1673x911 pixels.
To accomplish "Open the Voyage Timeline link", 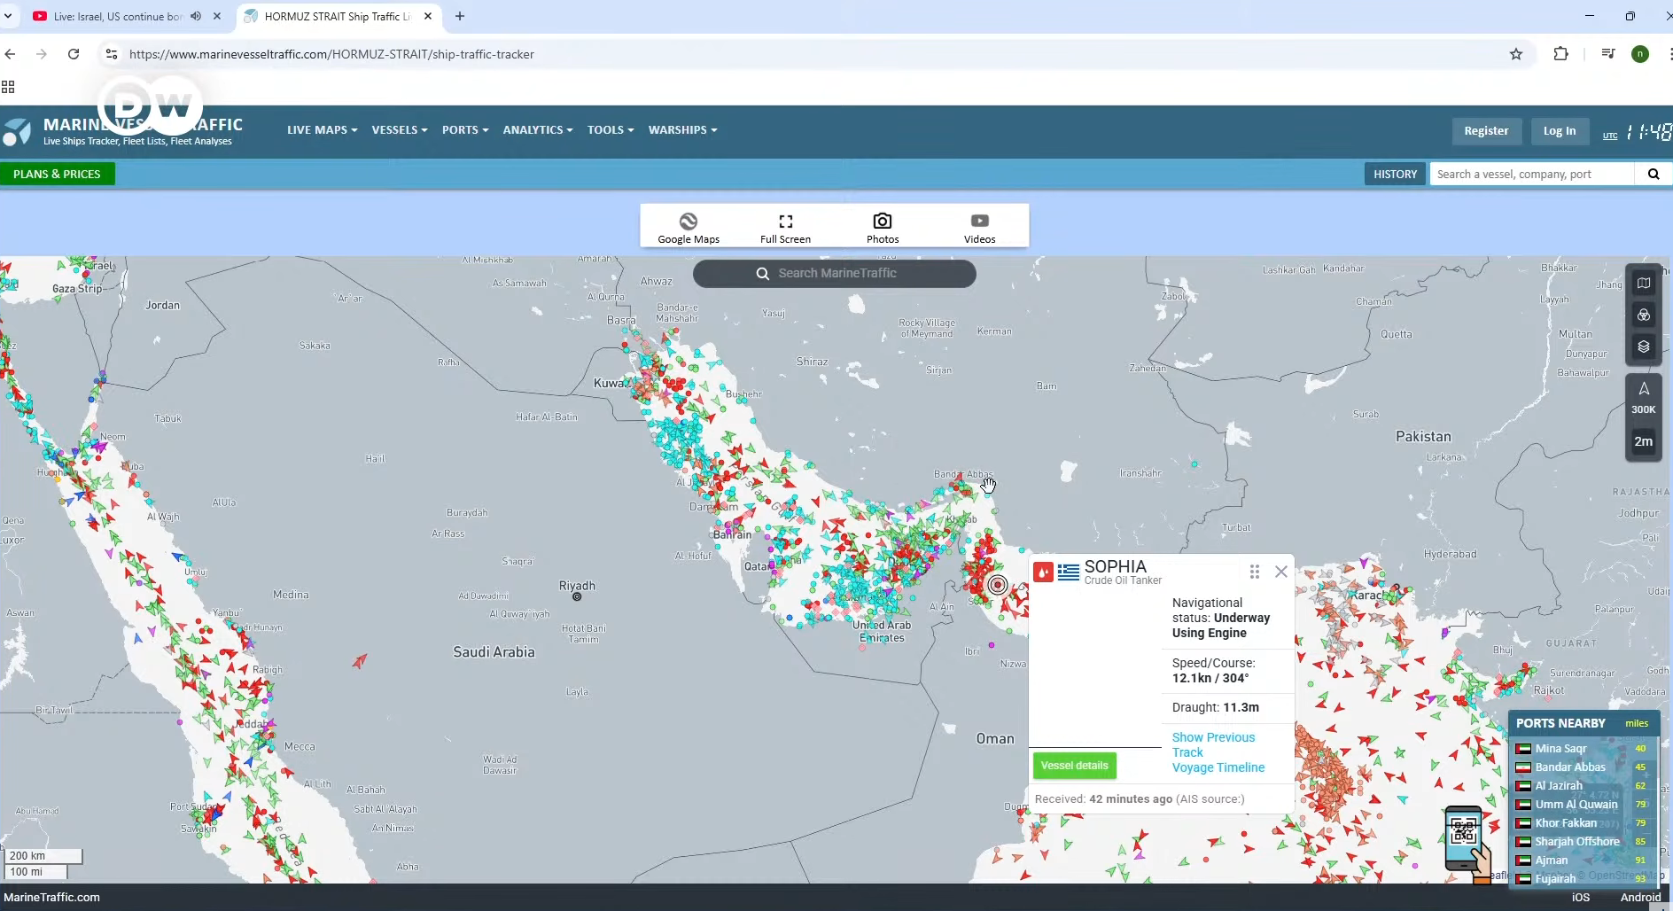I will 1218,767.
